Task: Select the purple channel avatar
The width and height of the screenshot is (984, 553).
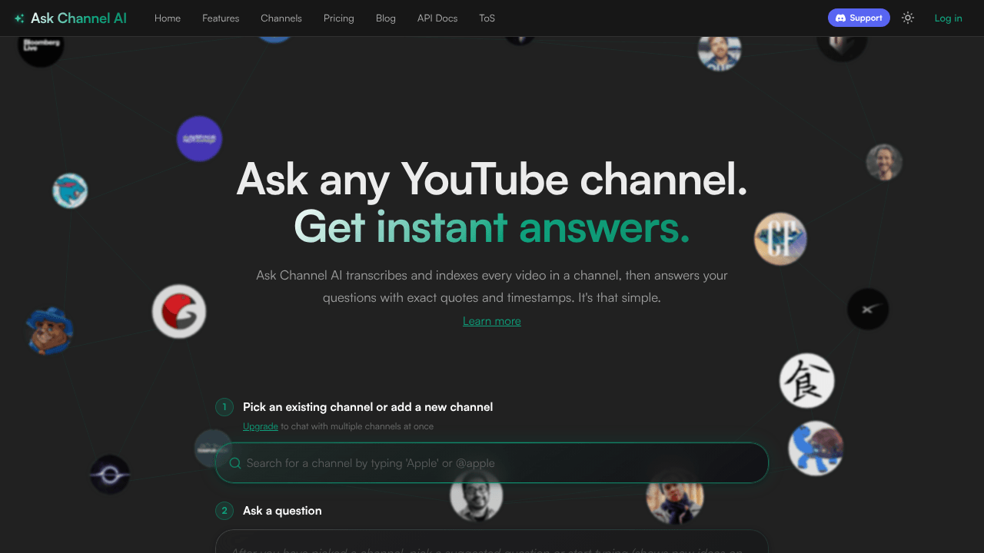Action: point(199,139)
